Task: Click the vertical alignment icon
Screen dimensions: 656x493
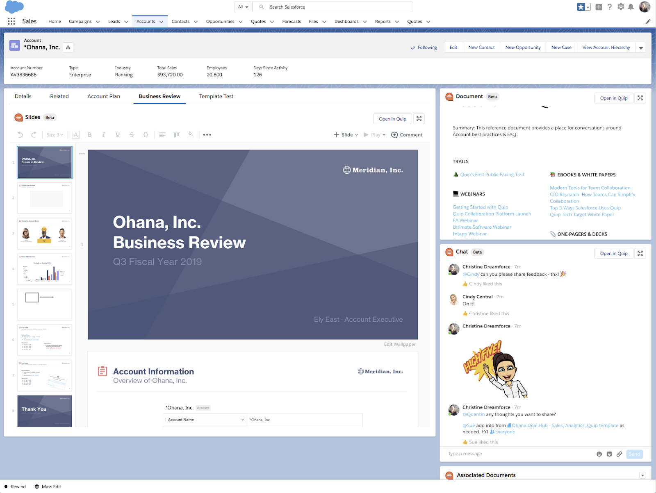Action: pyautogui.click(x=176, y=134)
